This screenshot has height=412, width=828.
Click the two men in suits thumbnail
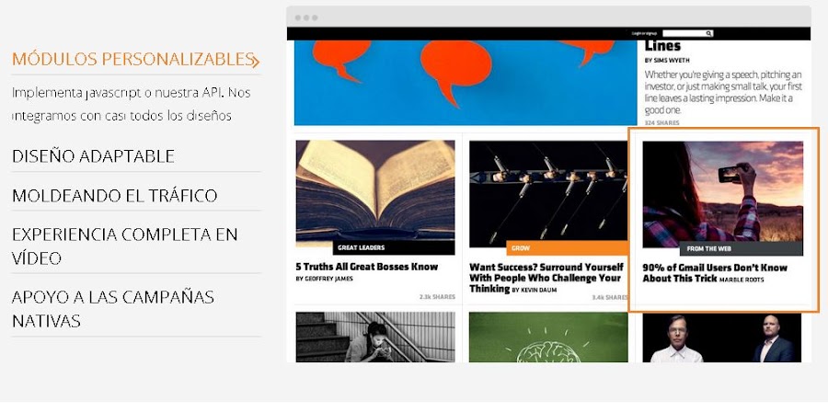[x=722, y=338]
